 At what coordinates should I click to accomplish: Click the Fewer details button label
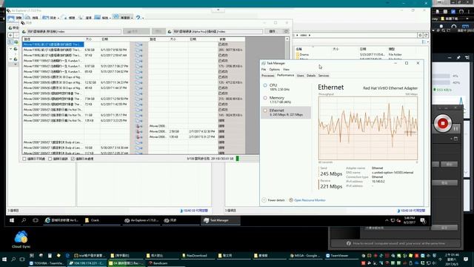[276, 200]
